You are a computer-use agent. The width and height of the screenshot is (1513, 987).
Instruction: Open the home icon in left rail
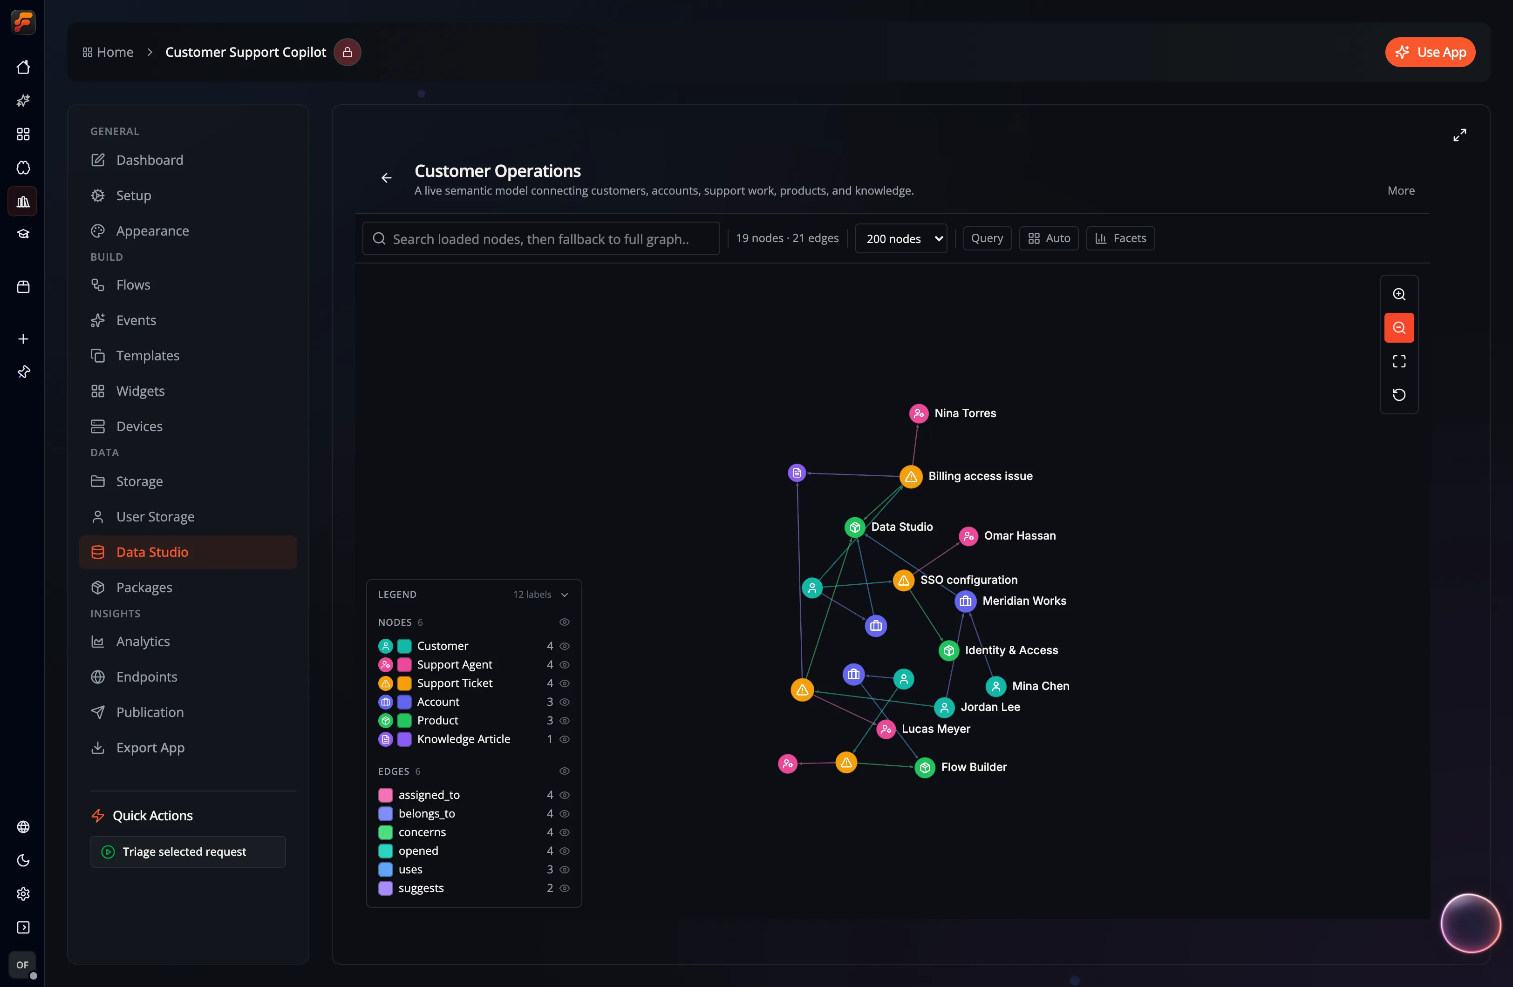[x=23, y=68]
